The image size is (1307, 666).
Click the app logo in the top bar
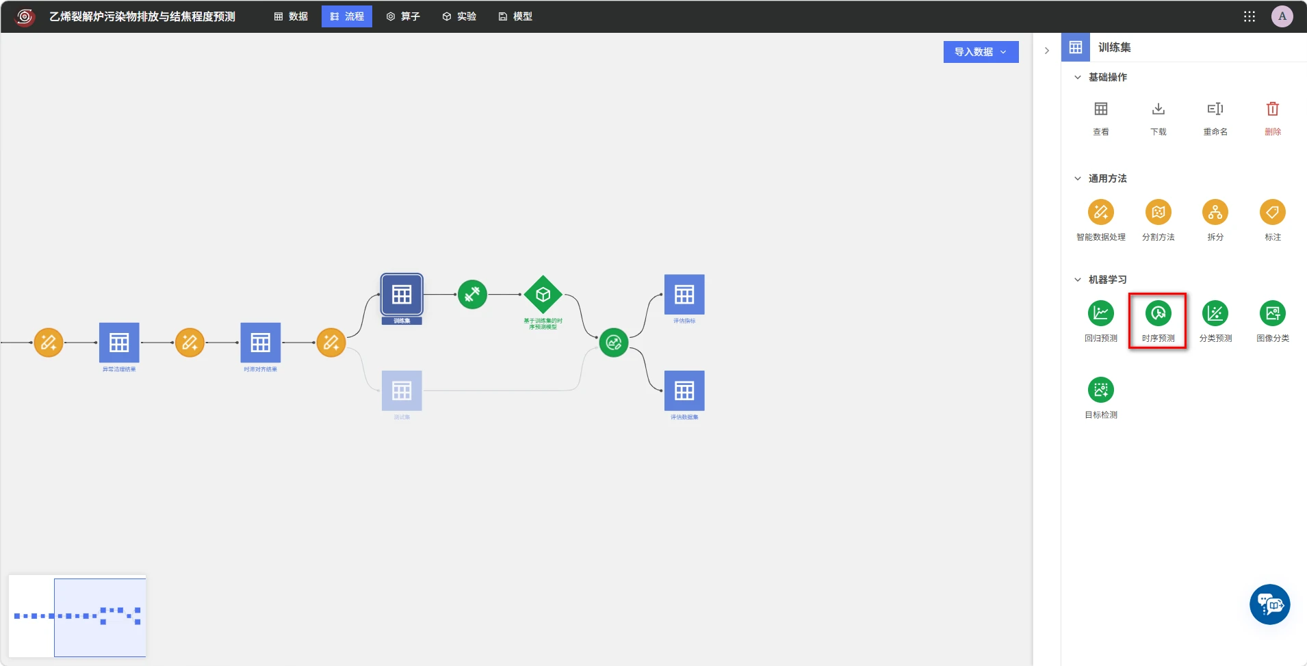(x=25, y=16)
